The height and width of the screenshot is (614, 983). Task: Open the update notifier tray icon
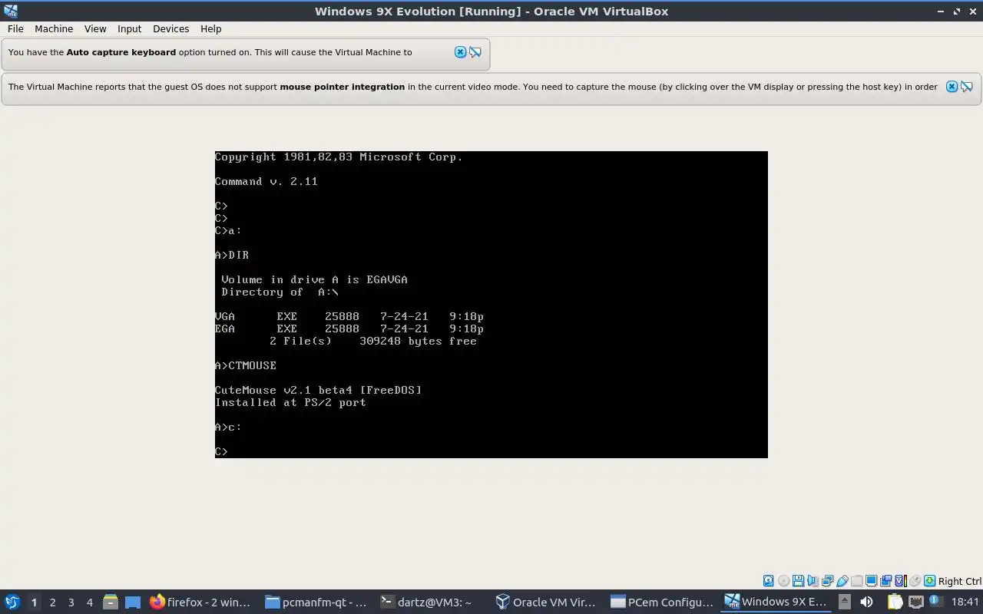coord(937,602)
